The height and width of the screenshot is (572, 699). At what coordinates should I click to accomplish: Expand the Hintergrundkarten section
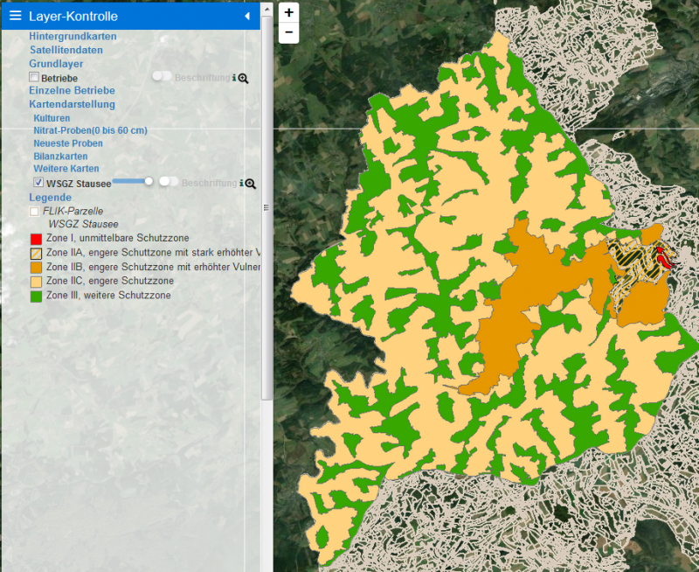point(73,37)
